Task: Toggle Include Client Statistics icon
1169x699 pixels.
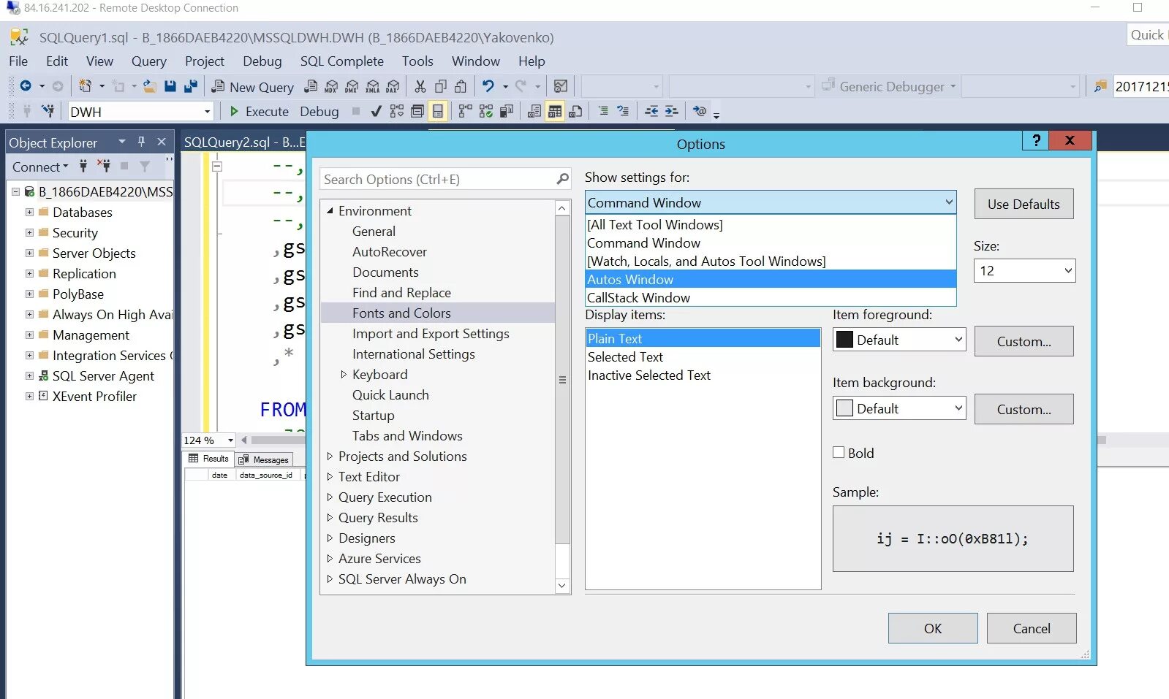Action: click(507, 111)
